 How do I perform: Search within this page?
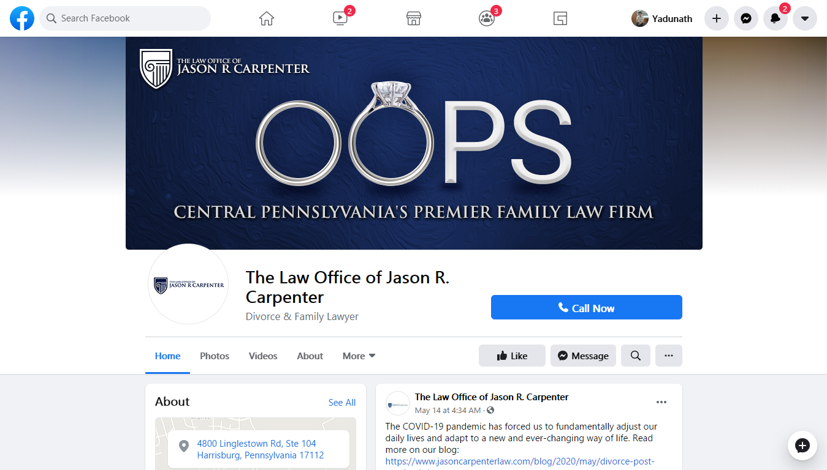point(636,356)
